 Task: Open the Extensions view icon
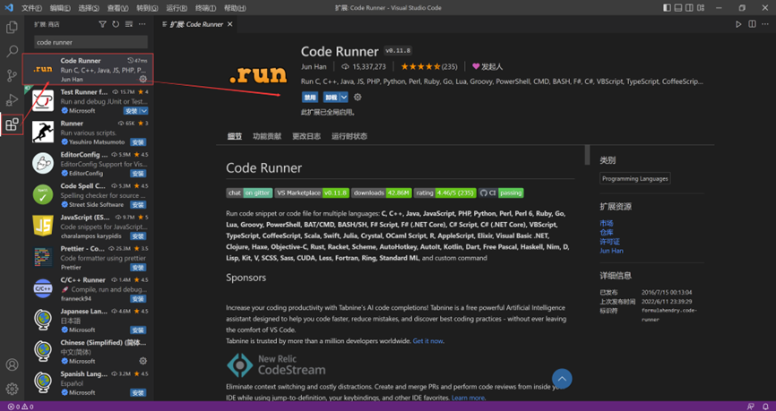point(12,124)
